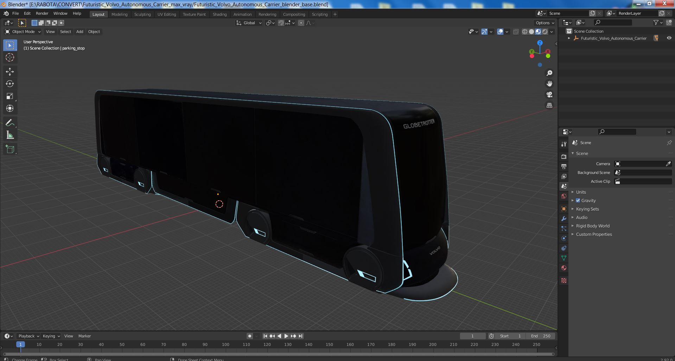Toggle the Gravity checkbox
Viewport: 675px width, 361px height.
click(578, 200)
